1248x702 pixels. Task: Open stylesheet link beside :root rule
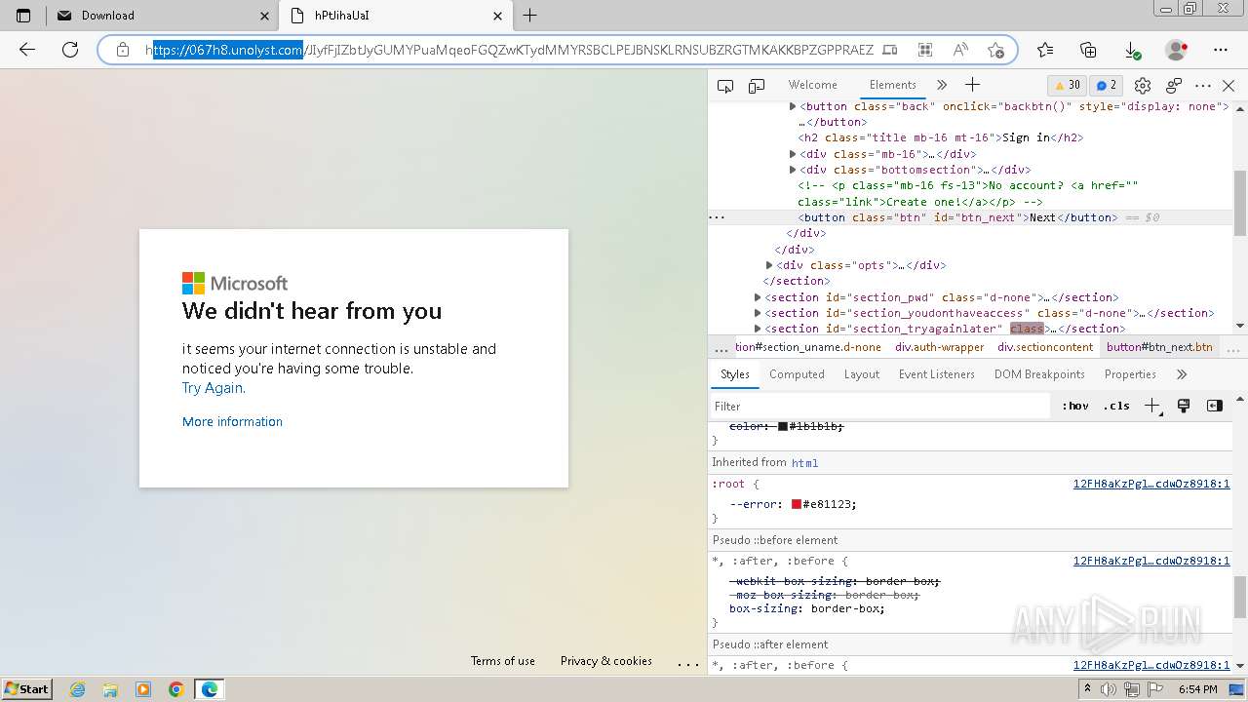tap(1151, 484)
